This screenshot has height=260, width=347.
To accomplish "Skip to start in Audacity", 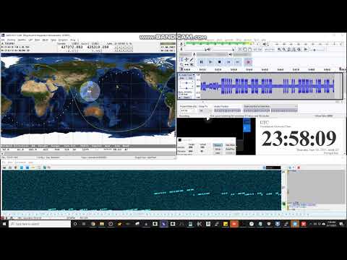I will coord(228,62).
